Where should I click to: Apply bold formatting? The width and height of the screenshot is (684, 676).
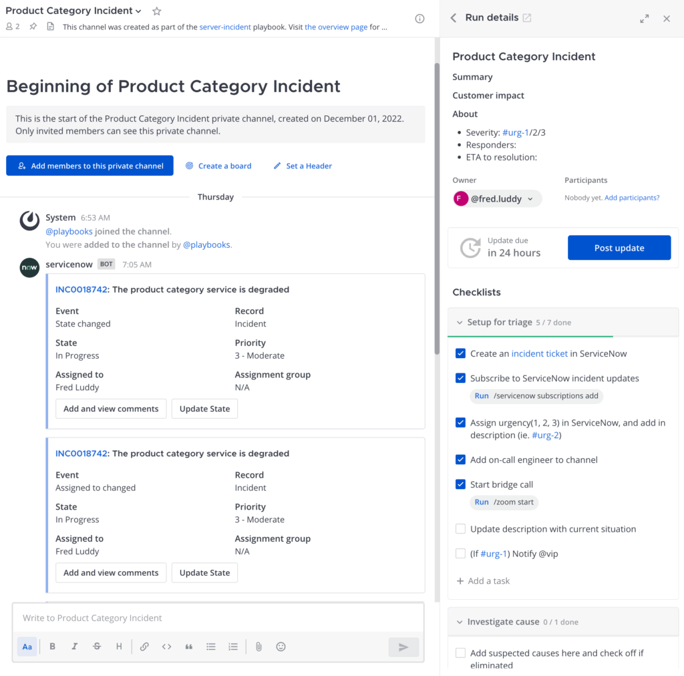click(52, 647)
